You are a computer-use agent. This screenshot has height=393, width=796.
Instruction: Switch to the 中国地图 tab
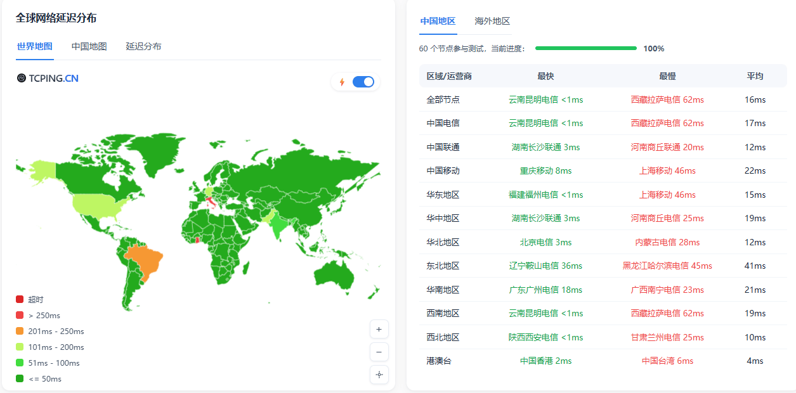coord(89,46)
